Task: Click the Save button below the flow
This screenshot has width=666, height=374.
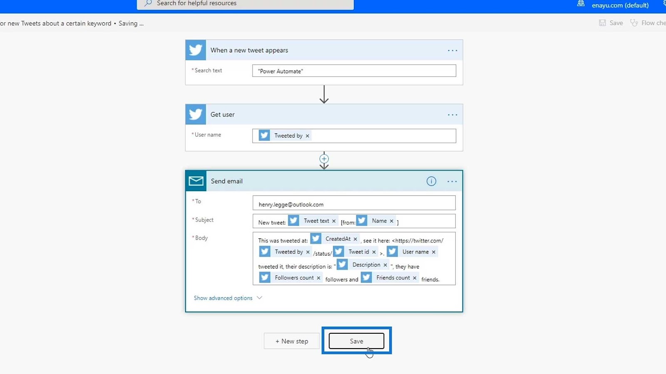Action: (x=356, y=341)
